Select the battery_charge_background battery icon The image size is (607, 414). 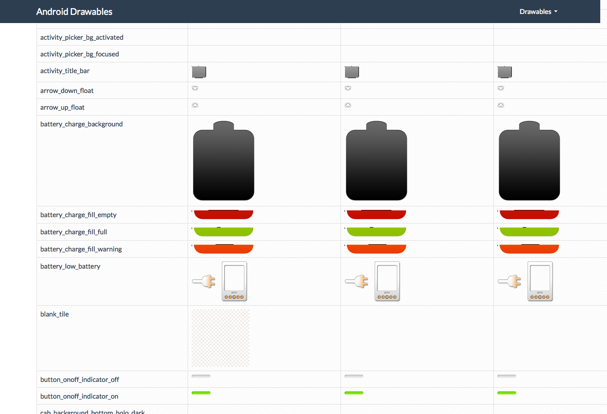click(223, 161)
